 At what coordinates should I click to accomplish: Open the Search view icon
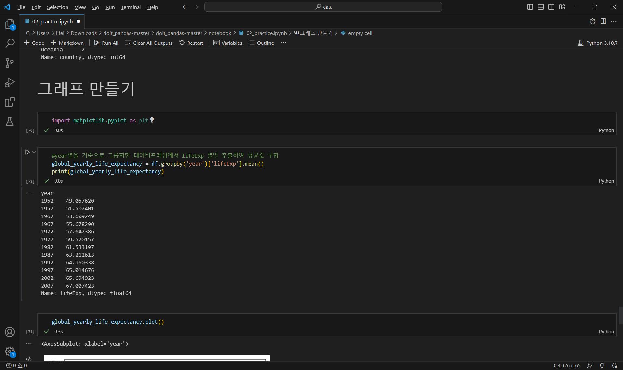tap(10, 43)
